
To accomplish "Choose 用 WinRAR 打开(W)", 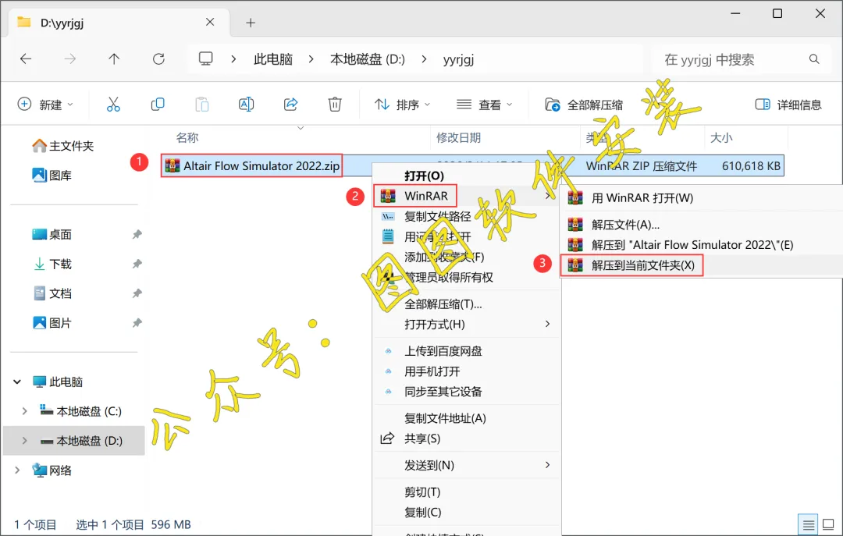I will pos(642,198).
